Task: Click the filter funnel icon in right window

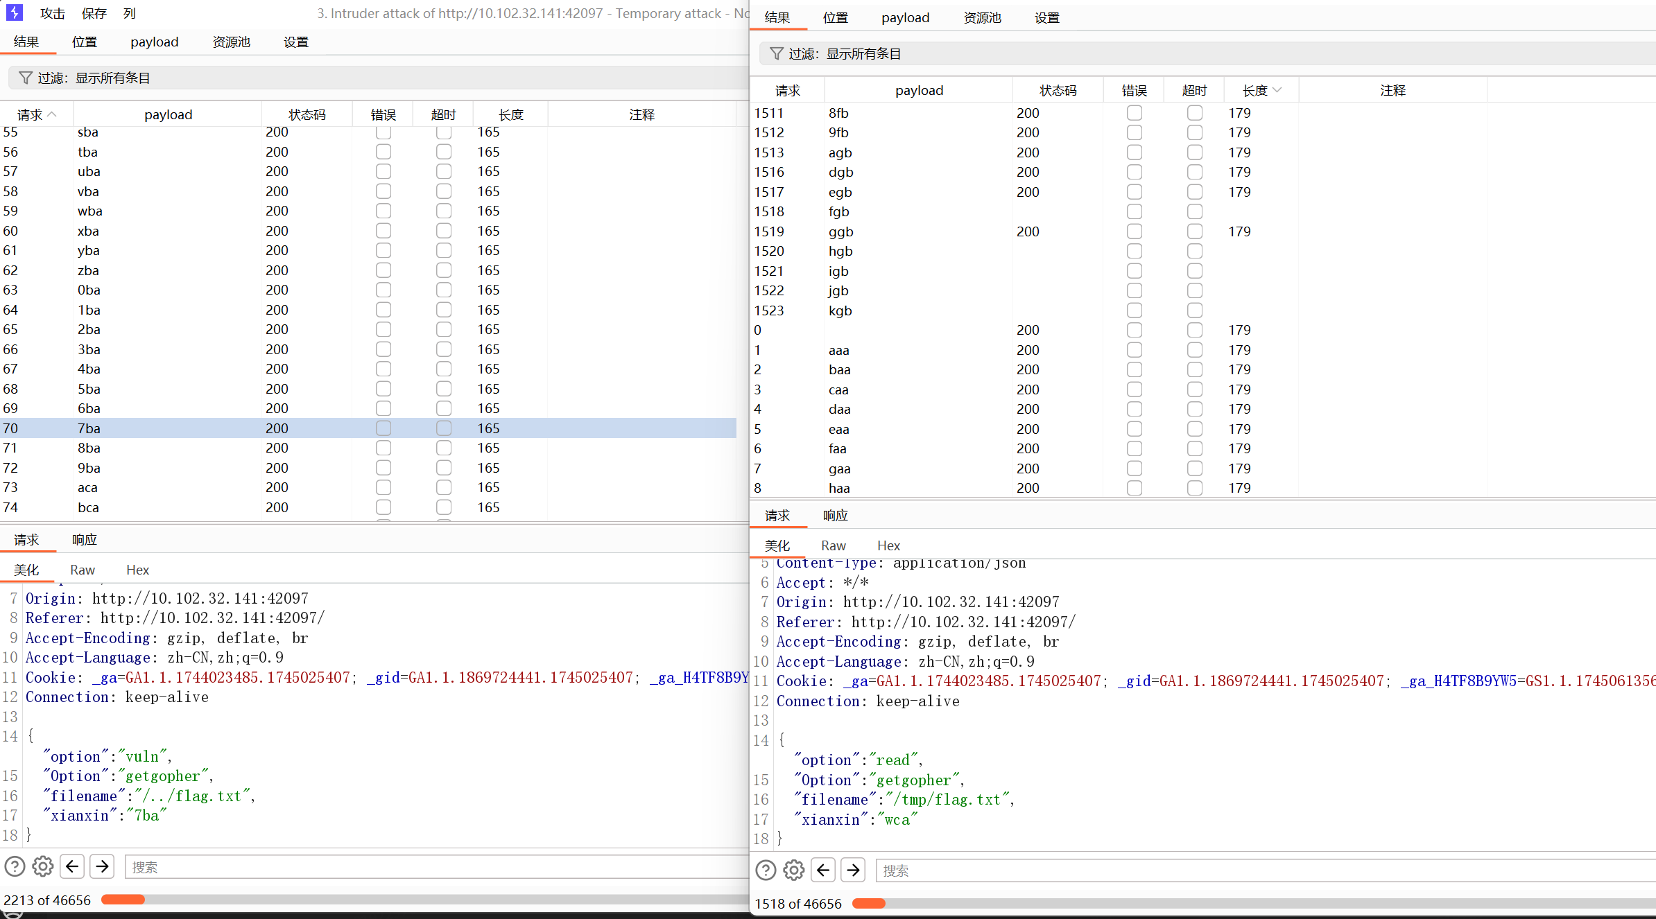Action: tap(777, 53)
